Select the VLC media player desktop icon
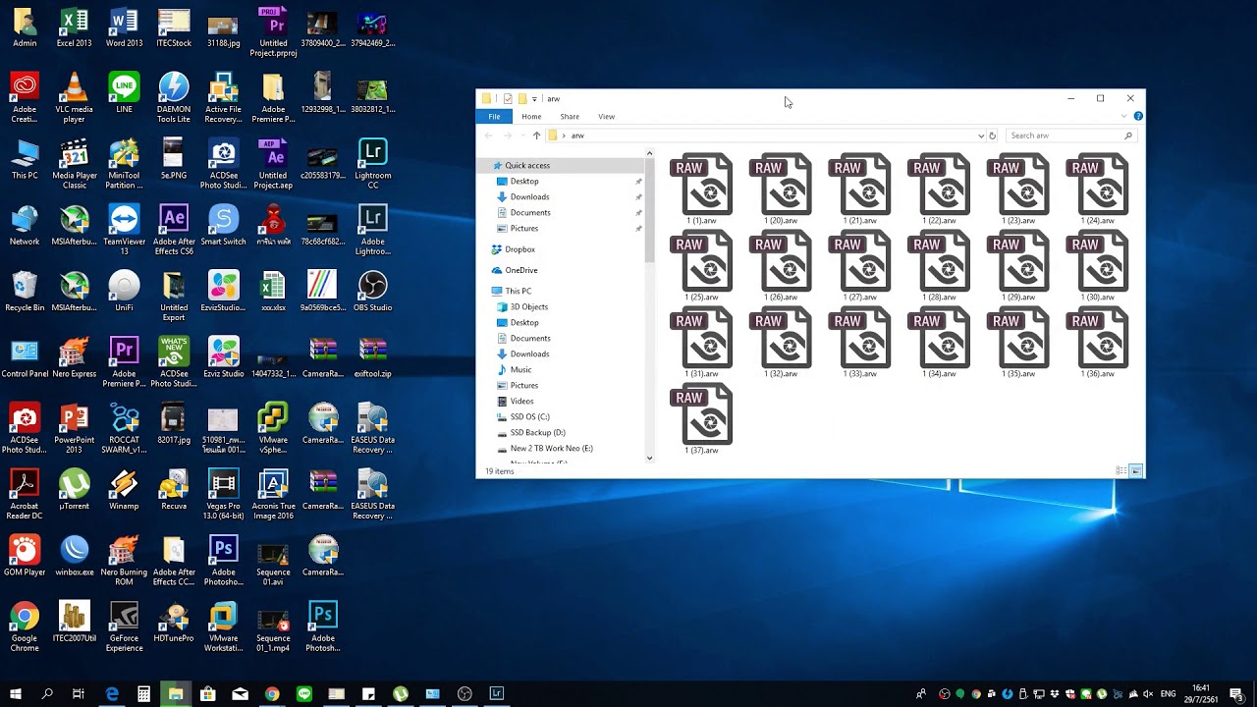 click(x=74, y=98)
